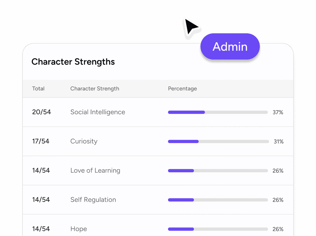316x236 pixels.
Task: Sort by the Percentage column header
Action: 182,88
